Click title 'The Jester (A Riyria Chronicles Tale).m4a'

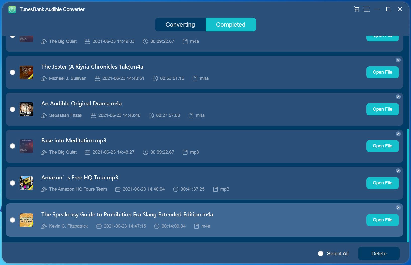[92, 67]
